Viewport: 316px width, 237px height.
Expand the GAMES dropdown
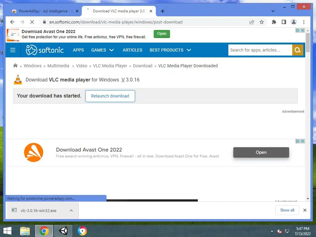102,50
